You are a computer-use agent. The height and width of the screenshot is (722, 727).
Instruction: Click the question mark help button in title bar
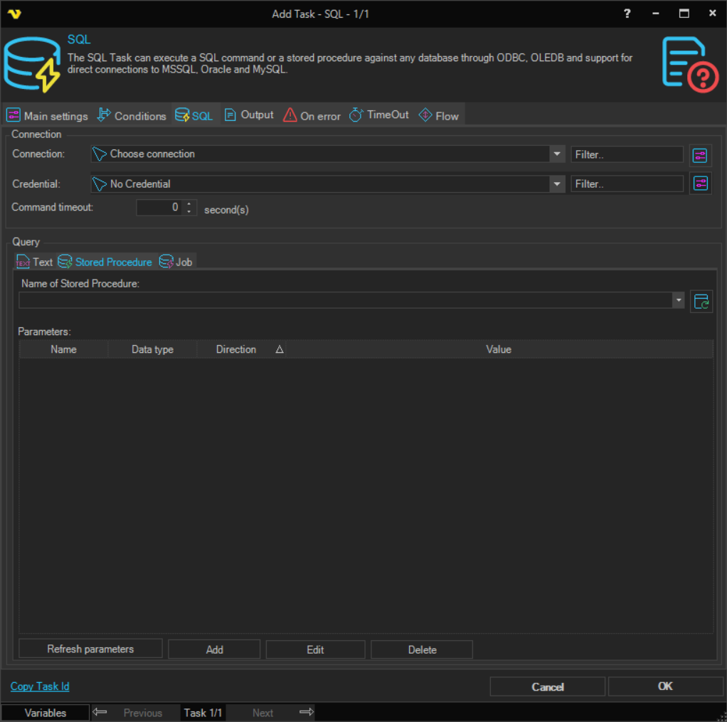[627, 14]
